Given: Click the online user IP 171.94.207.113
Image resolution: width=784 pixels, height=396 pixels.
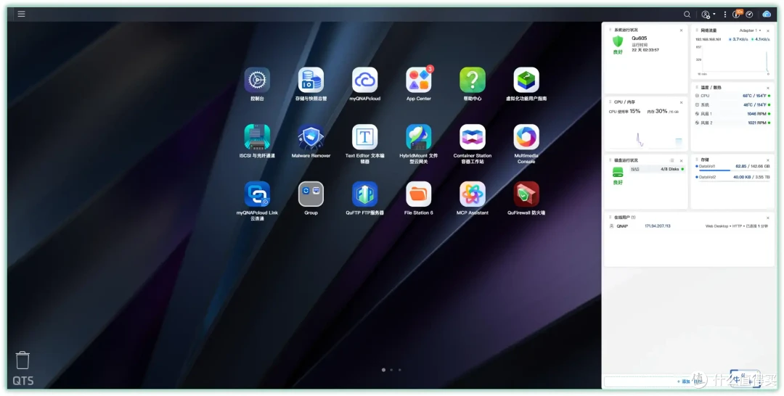Looking at the screenshot, I should (x=658, y=226).
